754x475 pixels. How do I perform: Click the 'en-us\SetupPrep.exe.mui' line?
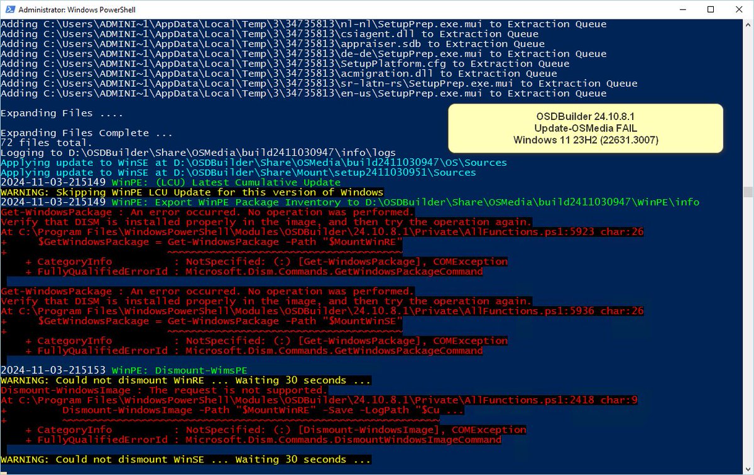303,94
